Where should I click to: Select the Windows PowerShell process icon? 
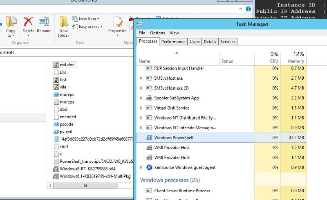click(149, 138)
